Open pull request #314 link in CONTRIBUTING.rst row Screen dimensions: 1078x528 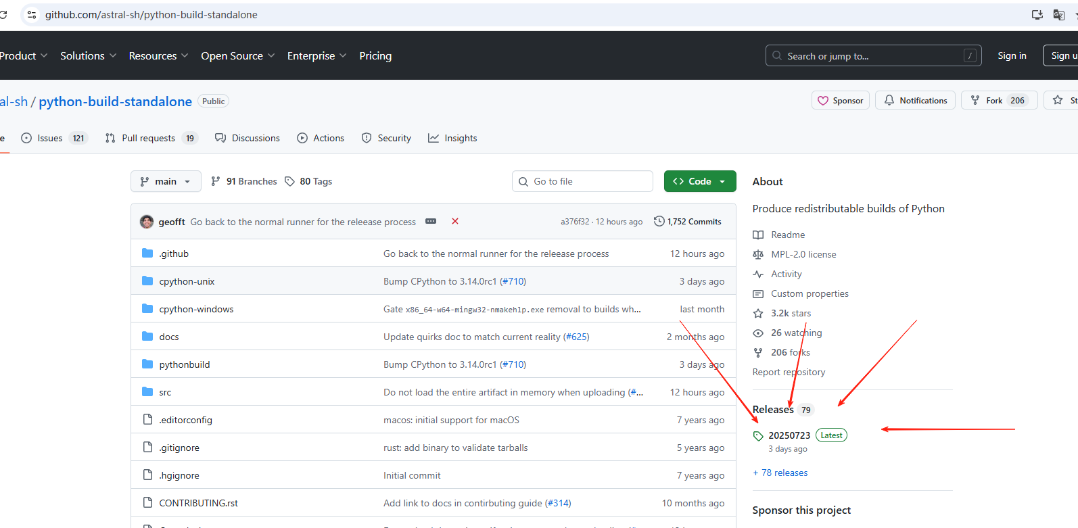point(558,503)
